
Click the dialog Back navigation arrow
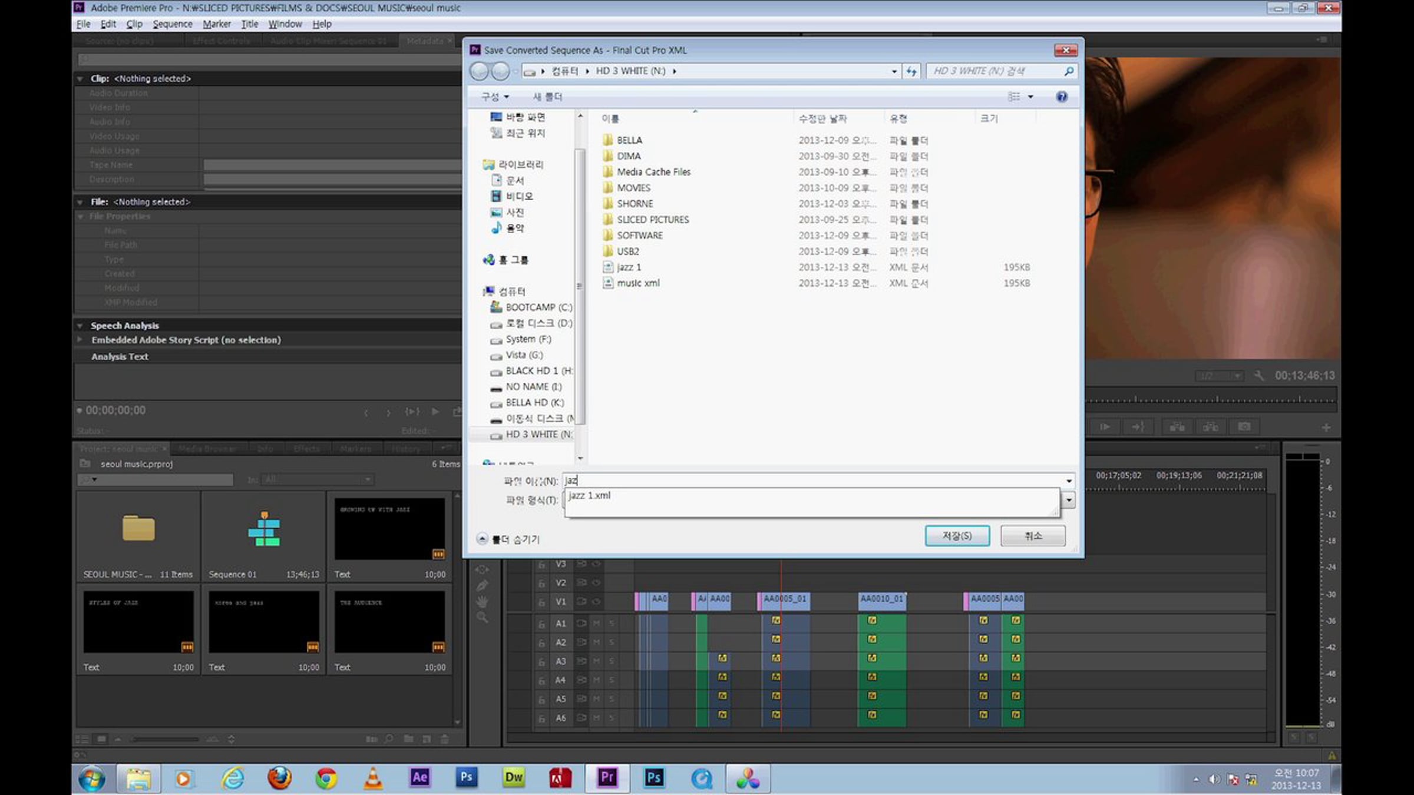coord(479,71)
